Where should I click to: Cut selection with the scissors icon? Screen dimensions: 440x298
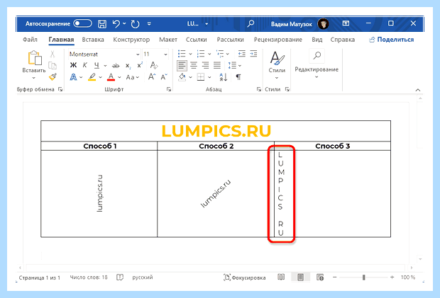(53, 54)
